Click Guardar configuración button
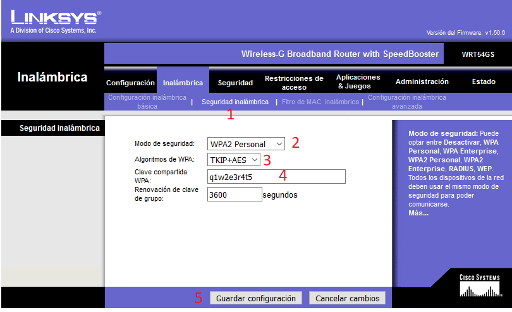 pos(255,298)
